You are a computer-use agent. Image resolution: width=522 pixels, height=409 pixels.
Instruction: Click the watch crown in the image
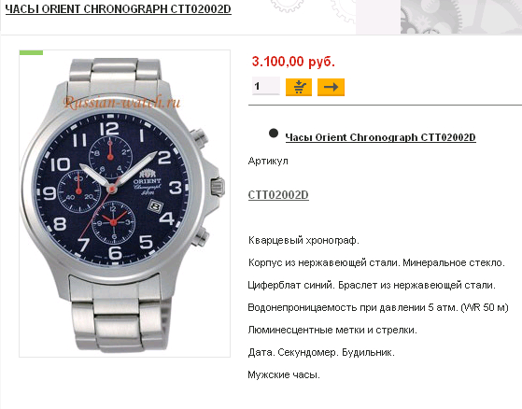coord(218,187)
